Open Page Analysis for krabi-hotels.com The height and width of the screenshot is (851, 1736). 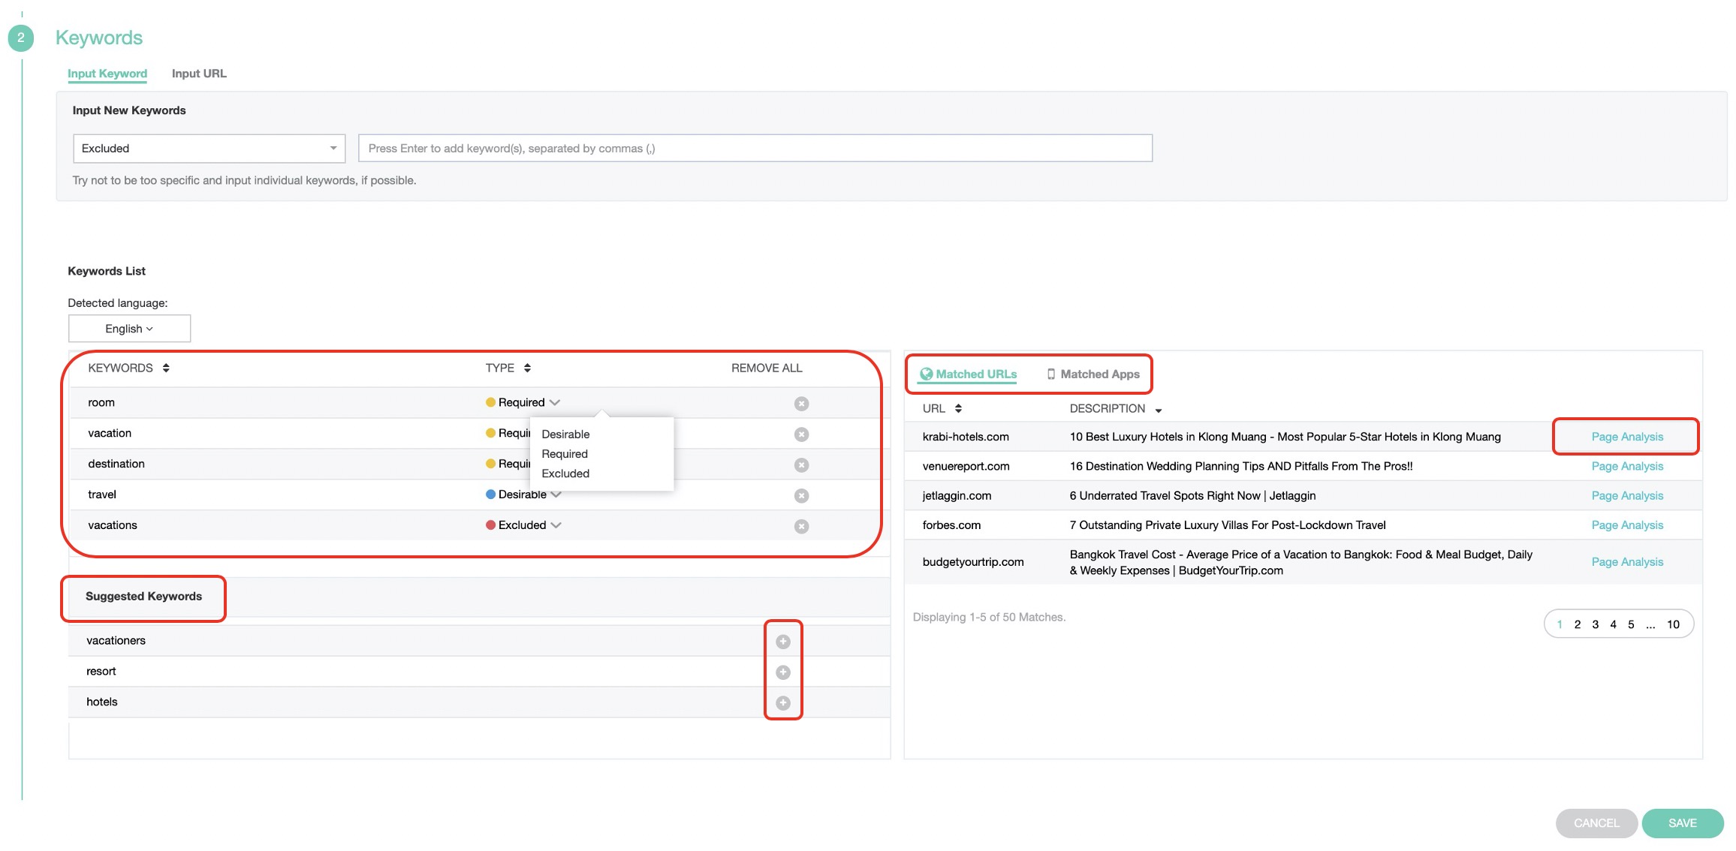(x=1626, y=437)
